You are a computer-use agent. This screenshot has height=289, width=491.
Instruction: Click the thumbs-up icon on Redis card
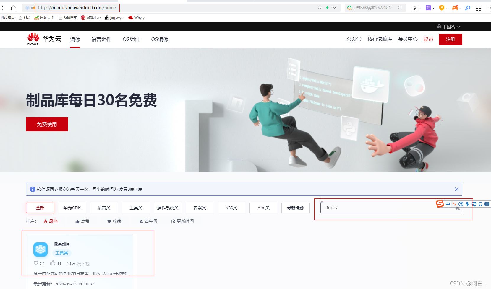53,263
